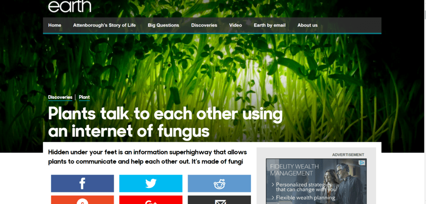Image resolution: width=426 pixels, height=204 pixels.
Task: Share article on Reddit
Action: click(x=219, y=183)
